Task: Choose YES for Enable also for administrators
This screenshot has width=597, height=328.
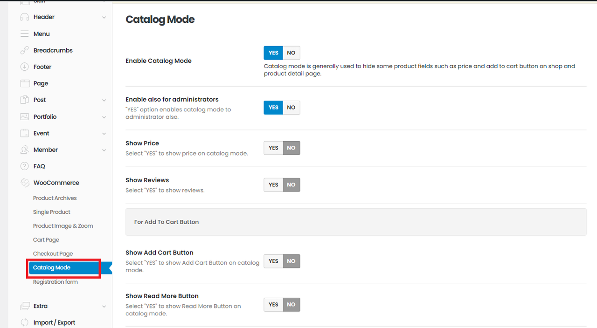Action: pyautogui.click(x=273, y=108)
